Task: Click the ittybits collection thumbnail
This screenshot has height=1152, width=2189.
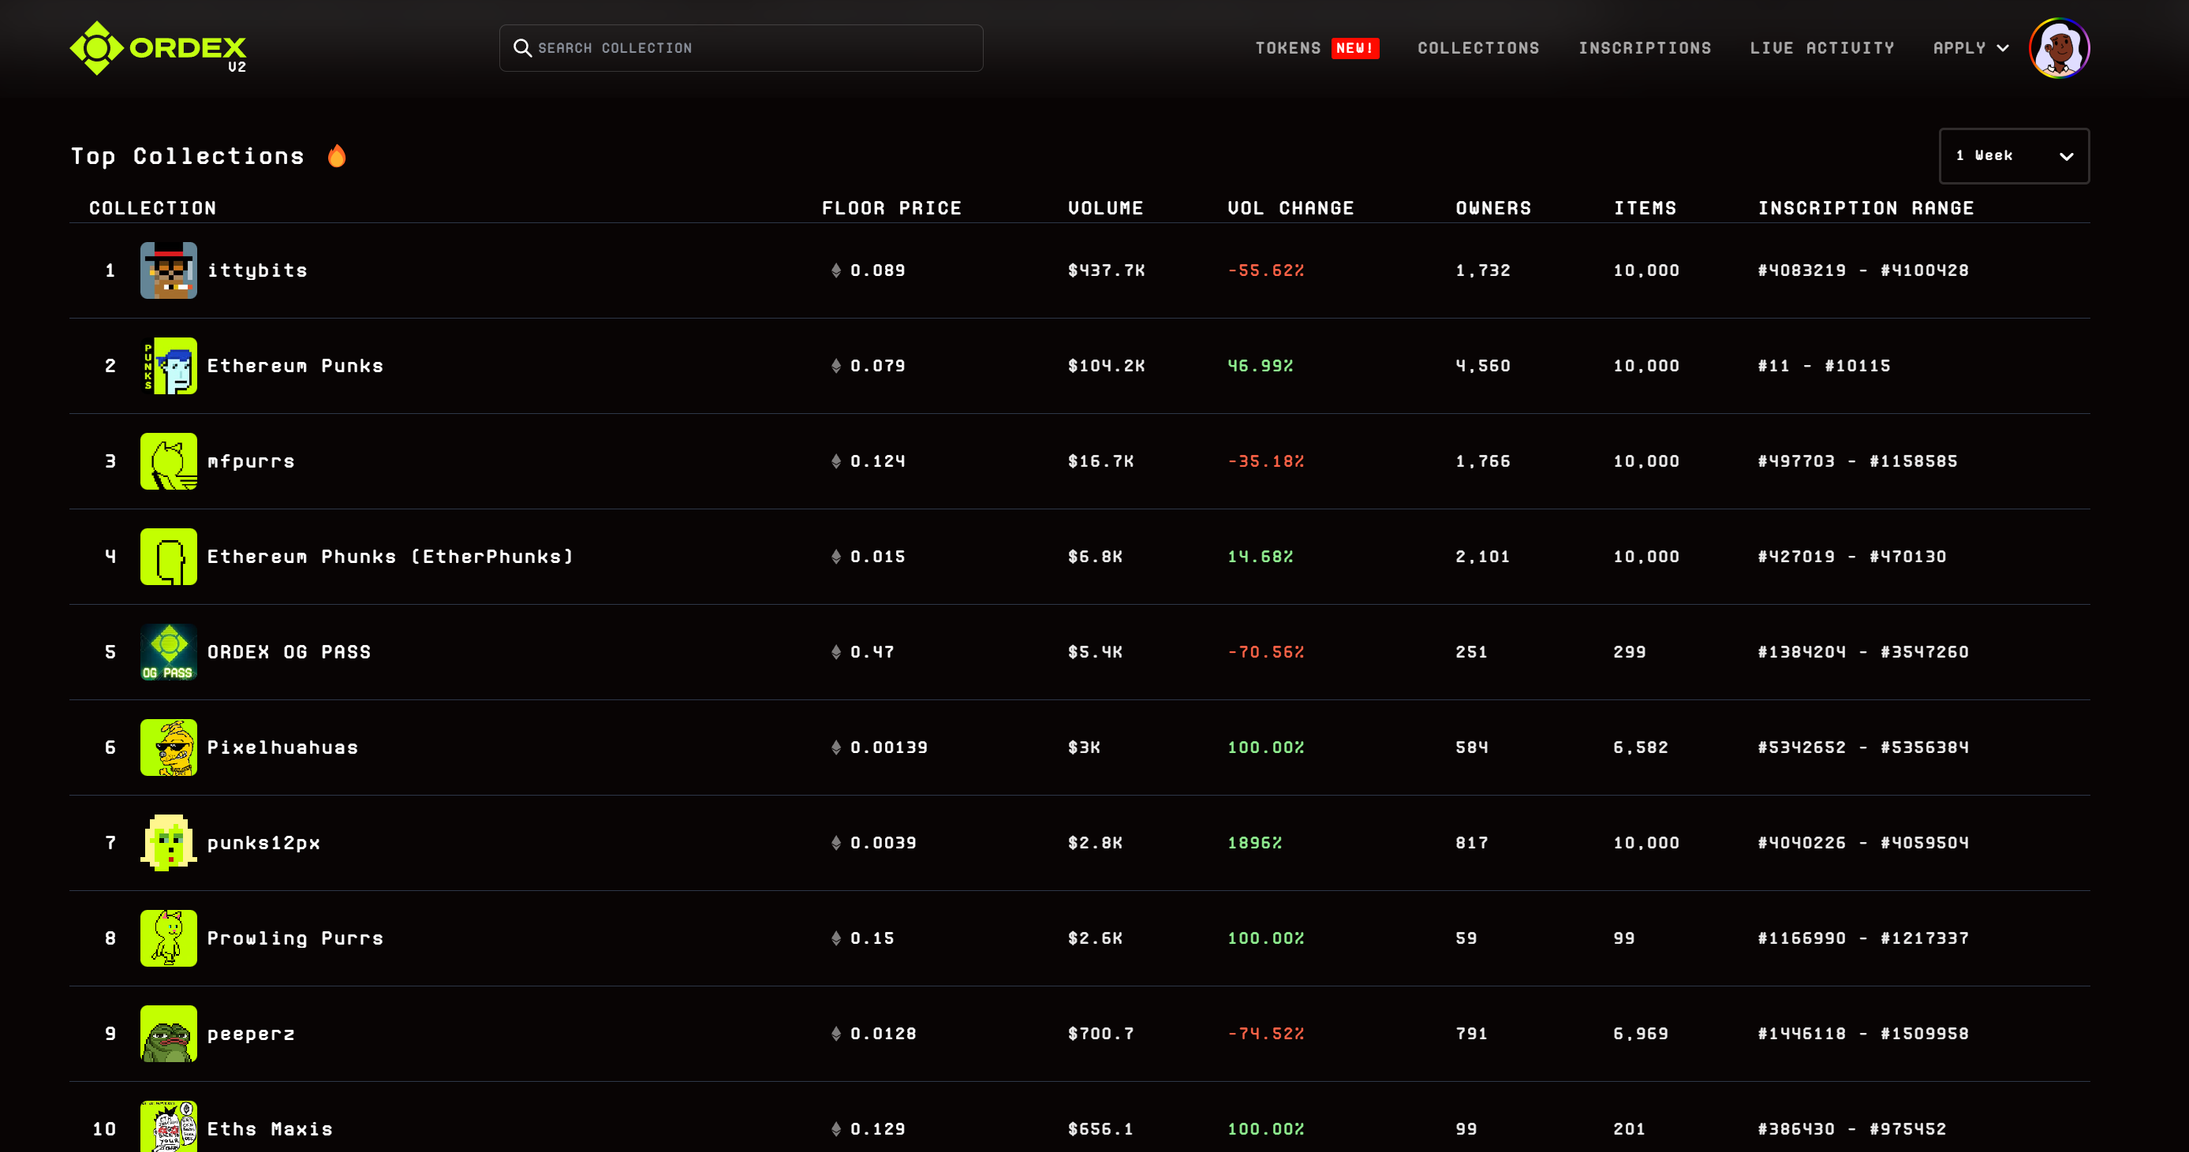Action: tap(168, 270)
